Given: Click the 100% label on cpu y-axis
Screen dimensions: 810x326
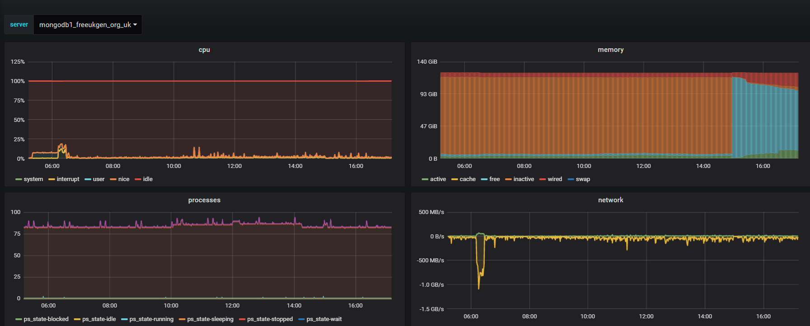Looking at the screenshot, I should (x=18, y=81).
